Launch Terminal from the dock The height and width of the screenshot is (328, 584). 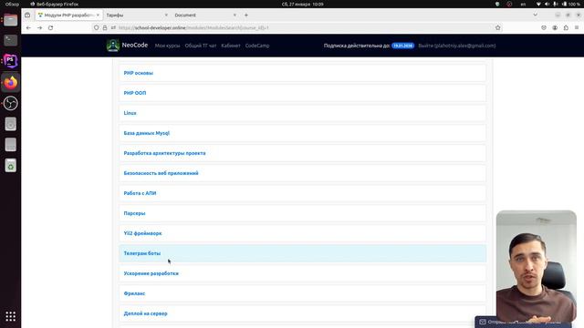pyautogui.click(x=10, y=40)
